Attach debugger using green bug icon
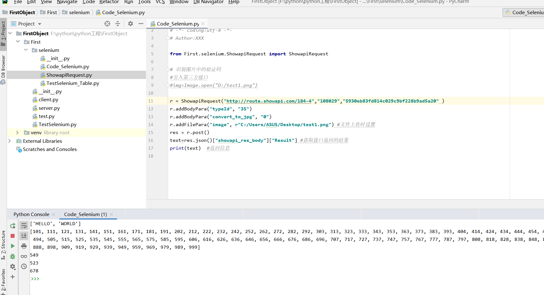Image resolution: width=544 pixels, height=295 pixels. 13,256
